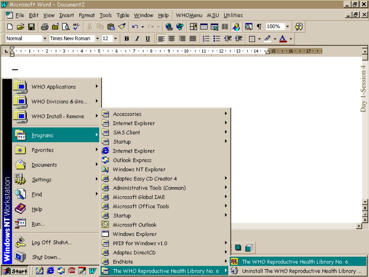Image resolution: width=369 pixels, height=277 pixels.
Task: Choose Shut Down from Start menu
Action: coord(56,257)
